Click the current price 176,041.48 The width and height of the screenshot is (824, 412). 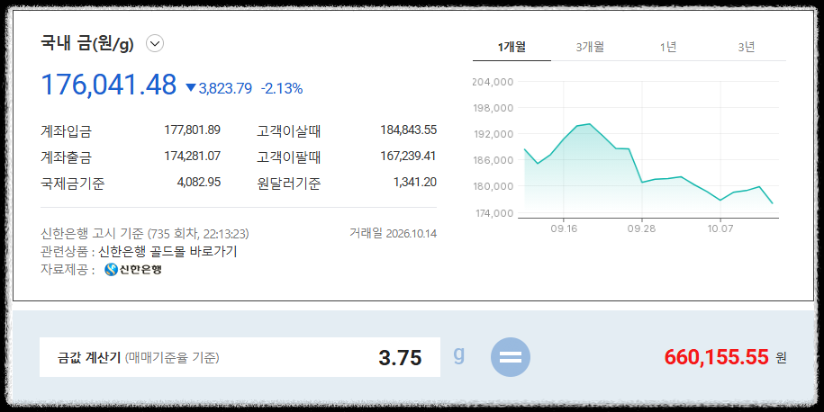click(x=108, y=85)
